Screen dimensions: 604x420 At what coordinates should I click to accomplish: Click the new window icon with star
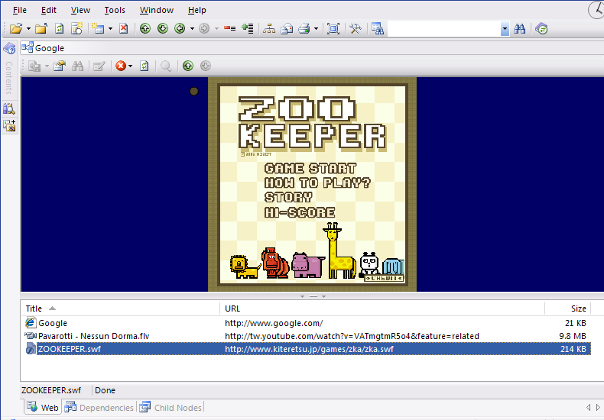tap(98, 28)
